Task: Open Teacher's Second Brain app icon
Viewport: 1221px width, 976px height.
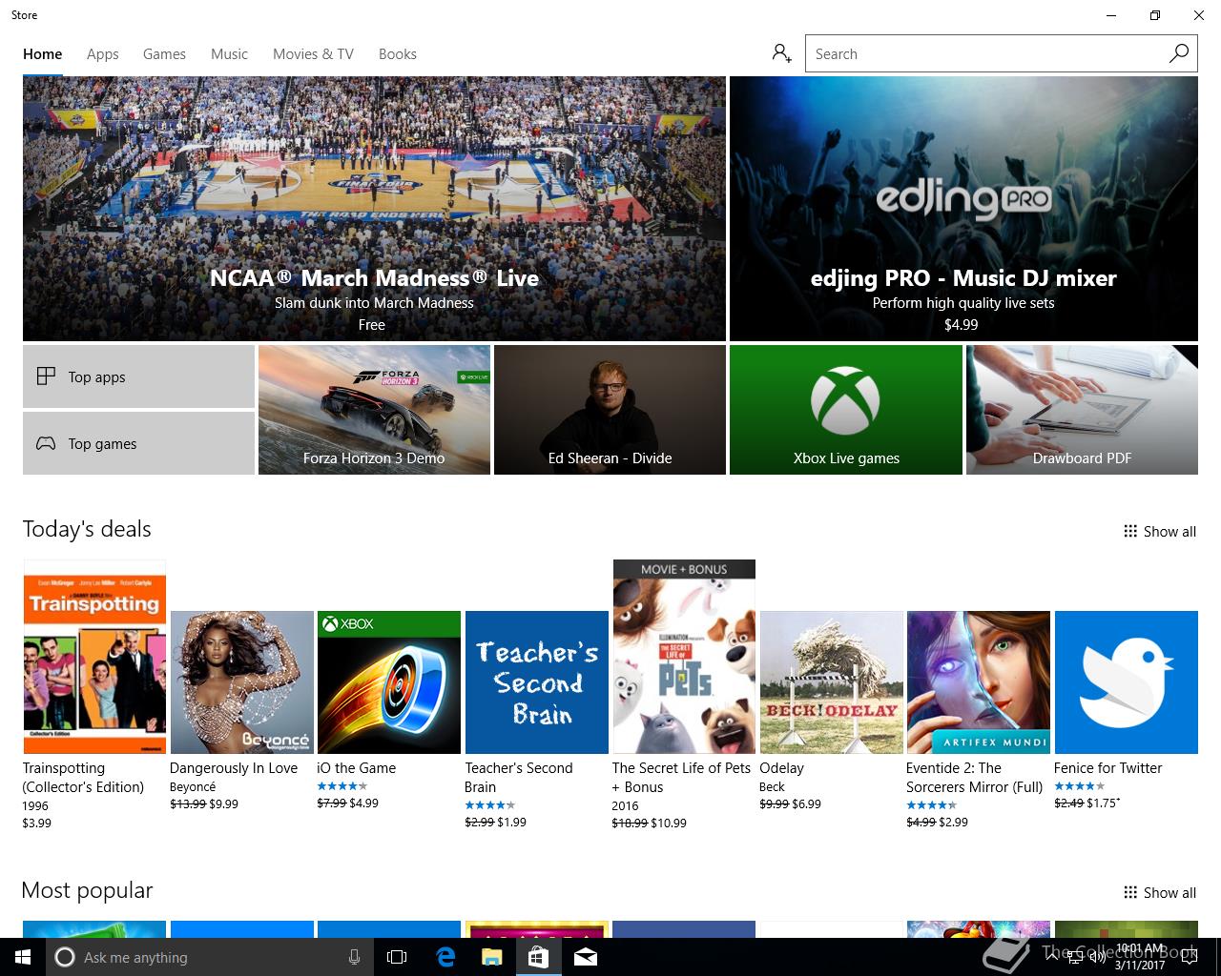Action: click(x=536, y=682)
